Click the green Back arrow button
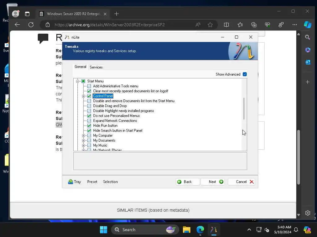Viewport: 317px width, 237px height. point(188,182)
